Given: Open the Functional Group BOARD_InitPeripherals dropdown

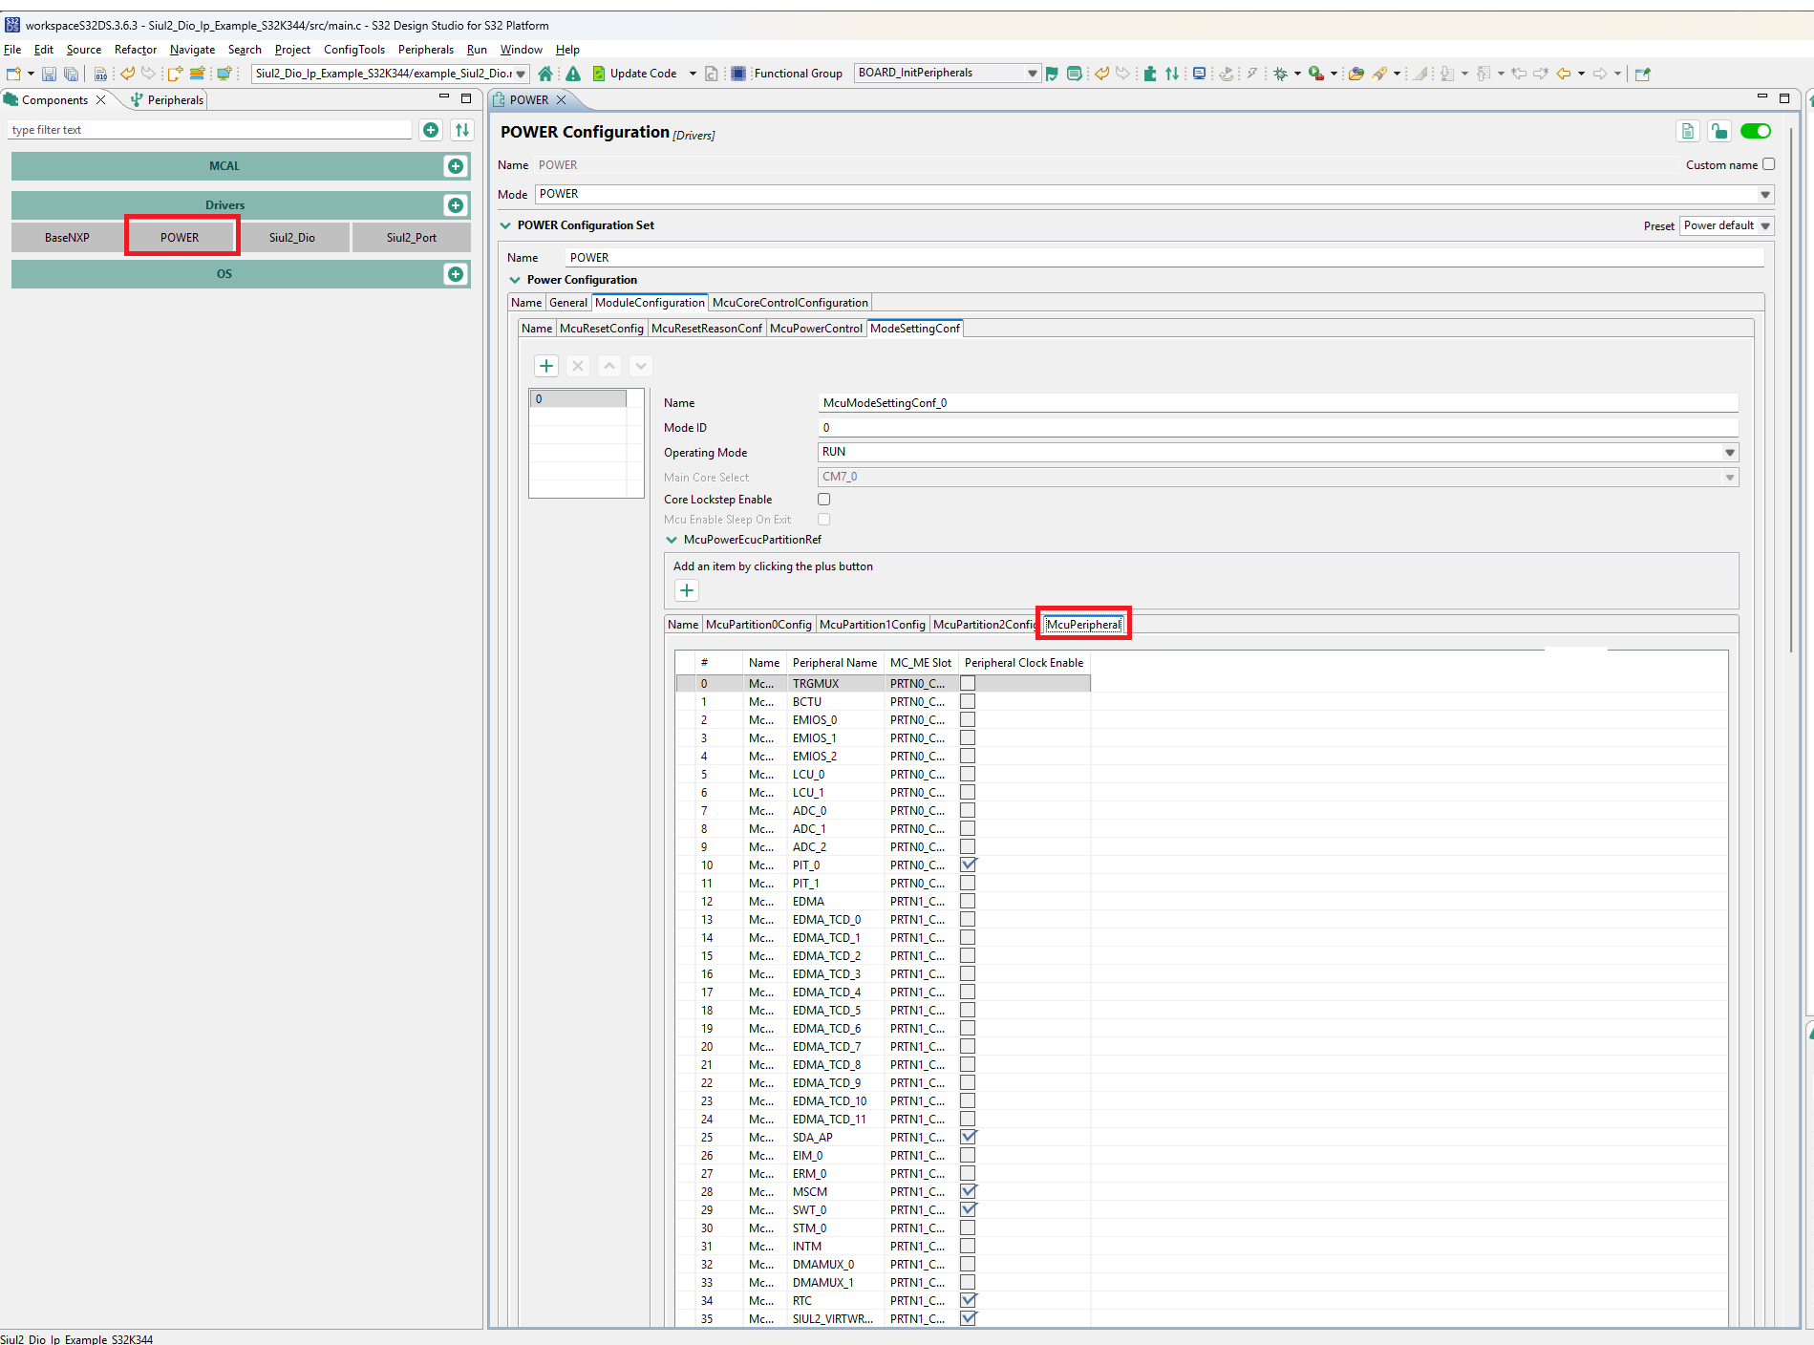Looking at the screenshot, I should [947, 73].
